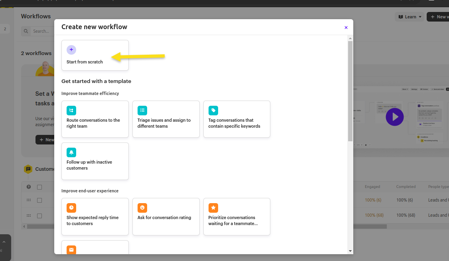Close the Create new workflow dialog
Screen dimensions: 449x261
pyautogui.click(x=346, y=28)
